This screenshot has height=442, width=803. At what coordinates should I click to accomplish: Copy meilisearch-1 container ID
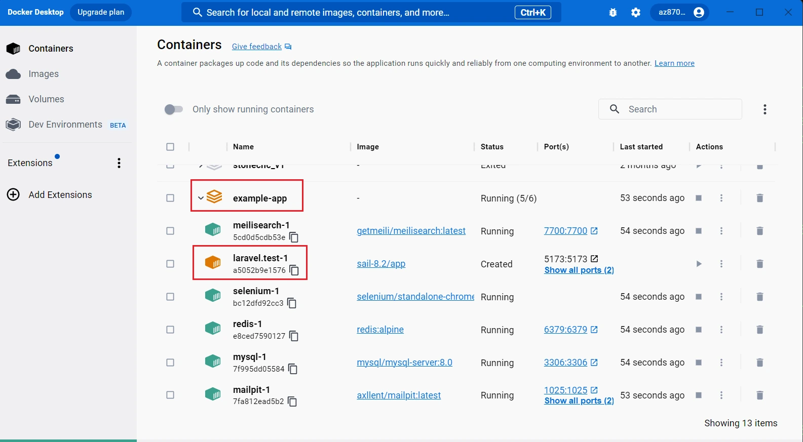pos(294,237)
